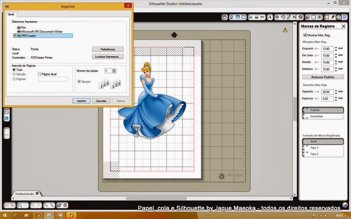Toggle the PDFCreator printer checkbox
The width and height of the screenshot is (351, 219).
[15, 35]
